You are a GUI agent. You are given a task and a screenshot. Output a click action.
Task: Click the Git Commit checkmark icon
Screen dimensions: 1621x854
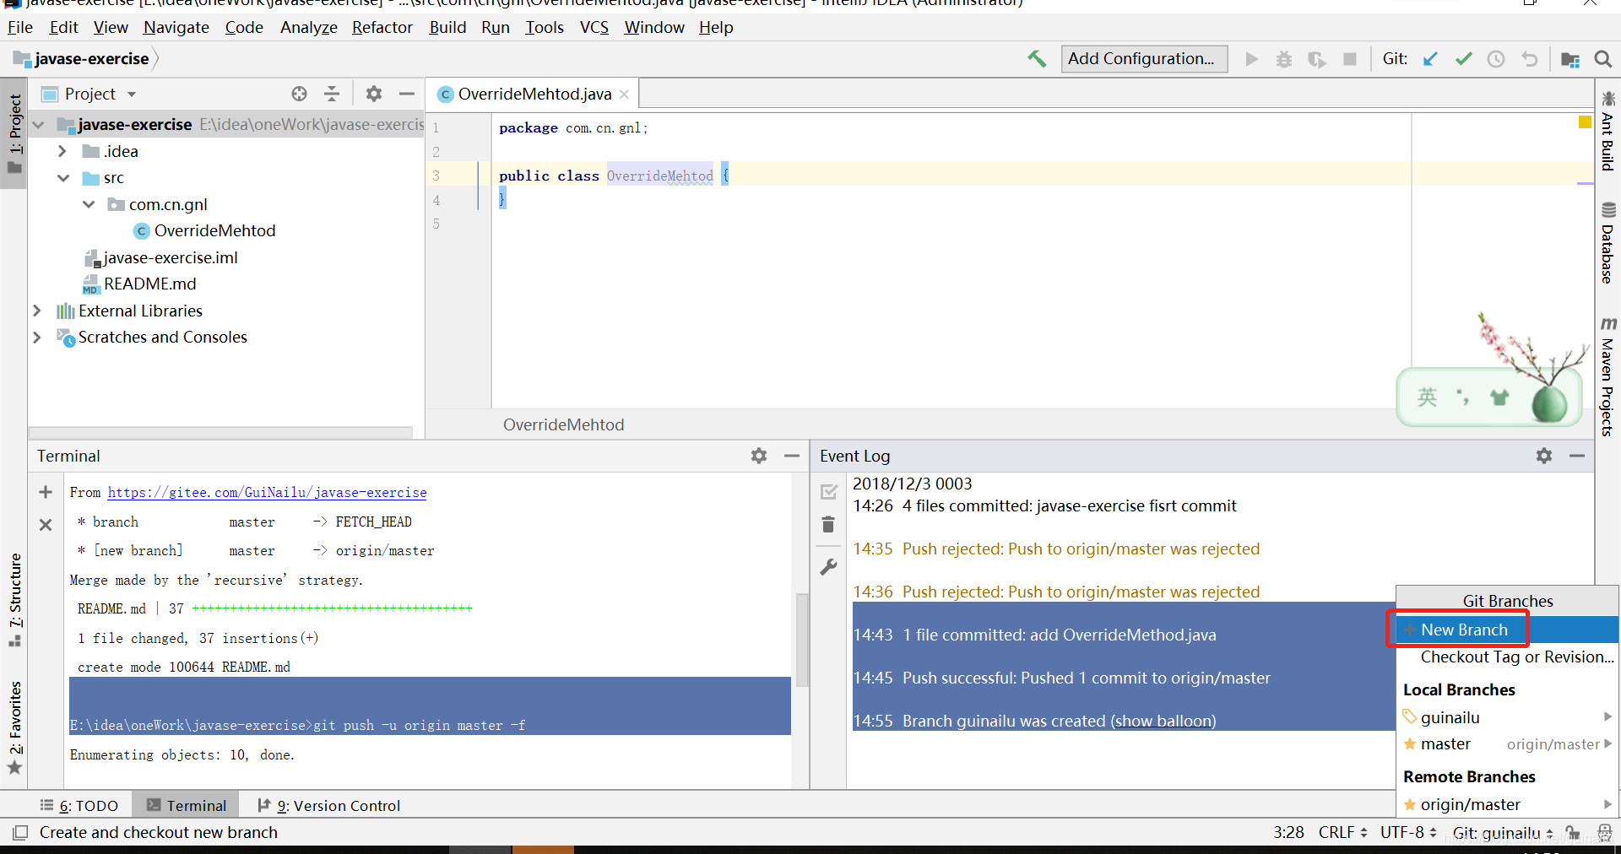pos(1464,59)
